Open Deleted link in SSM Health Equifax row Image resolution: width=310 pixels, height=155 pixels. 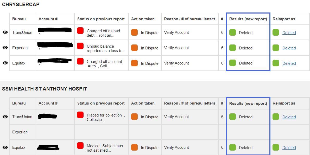289,148
